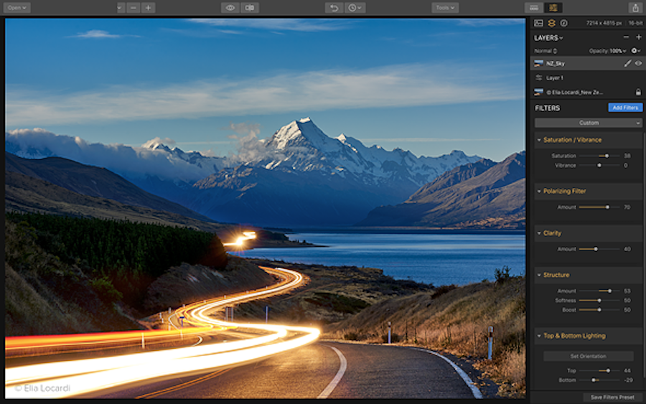The image size is (646, 404).
Task: Hide the NZ_Sky layer with eye icon
Action: coord(638,63)
